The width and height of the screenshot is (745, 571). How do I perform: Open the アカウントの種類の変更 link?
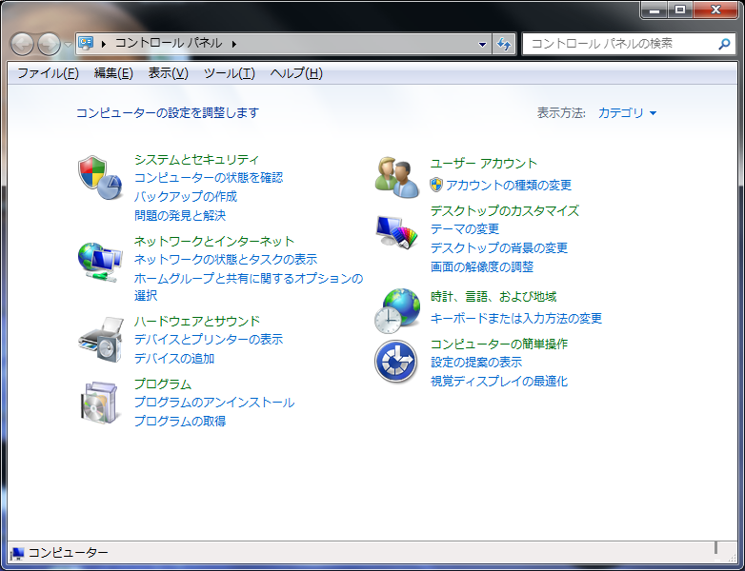click(508, 186)
